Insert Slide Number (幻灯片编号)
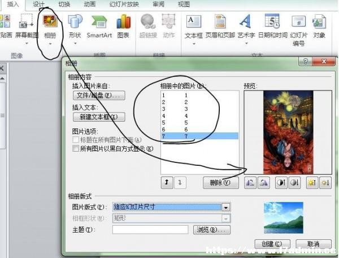339x258 pixels. click(x=298, y=21)
